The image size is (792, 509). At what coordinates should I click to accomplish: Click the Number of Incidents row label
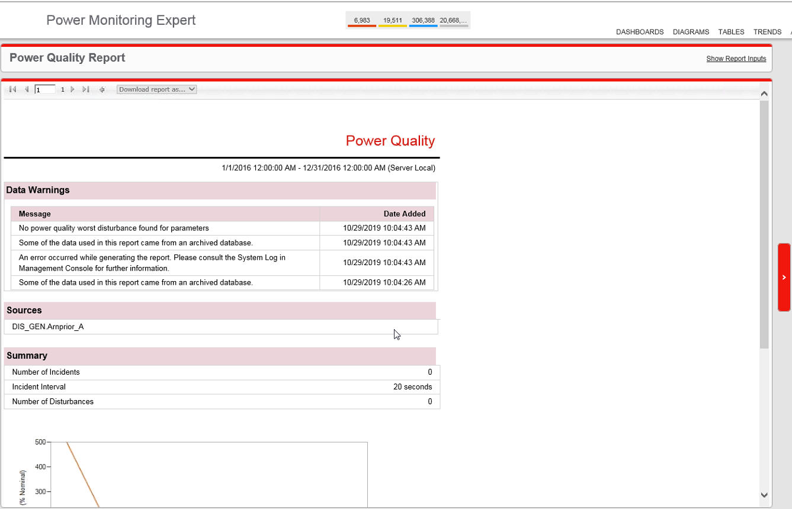[x=46, y=372]
